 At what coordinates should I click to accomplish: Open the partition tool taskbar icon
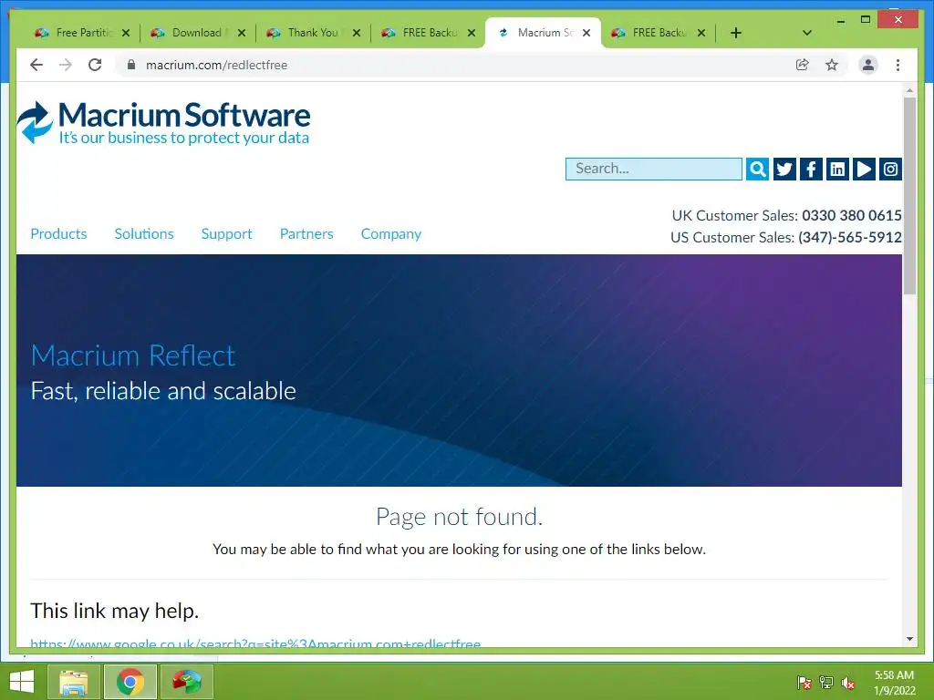pyautogui.click(x=187, y=682)
